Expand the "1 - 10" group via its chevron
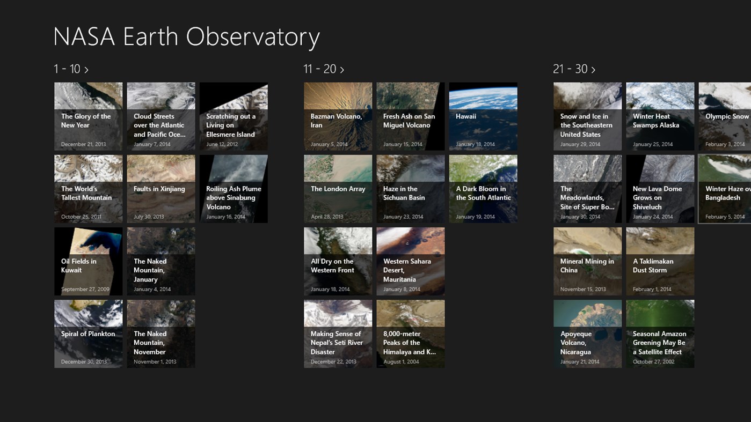The image size is (751, 422). pos(86,69)
